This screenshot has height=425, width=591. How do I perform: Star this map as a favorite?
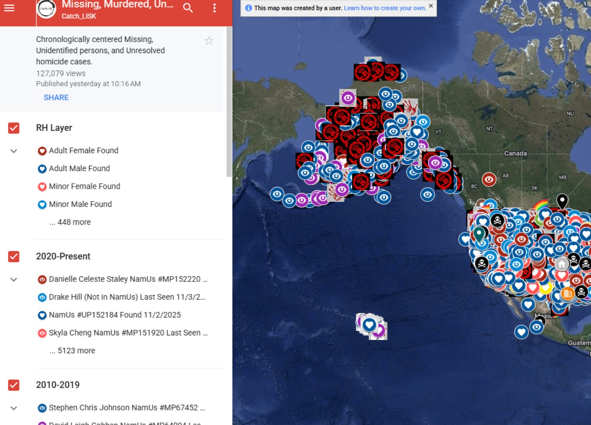click(x=209, y=41)
